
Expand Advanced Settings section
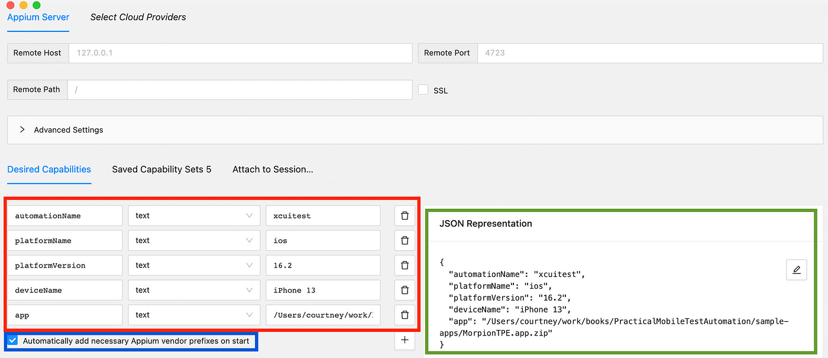point(415,130)
